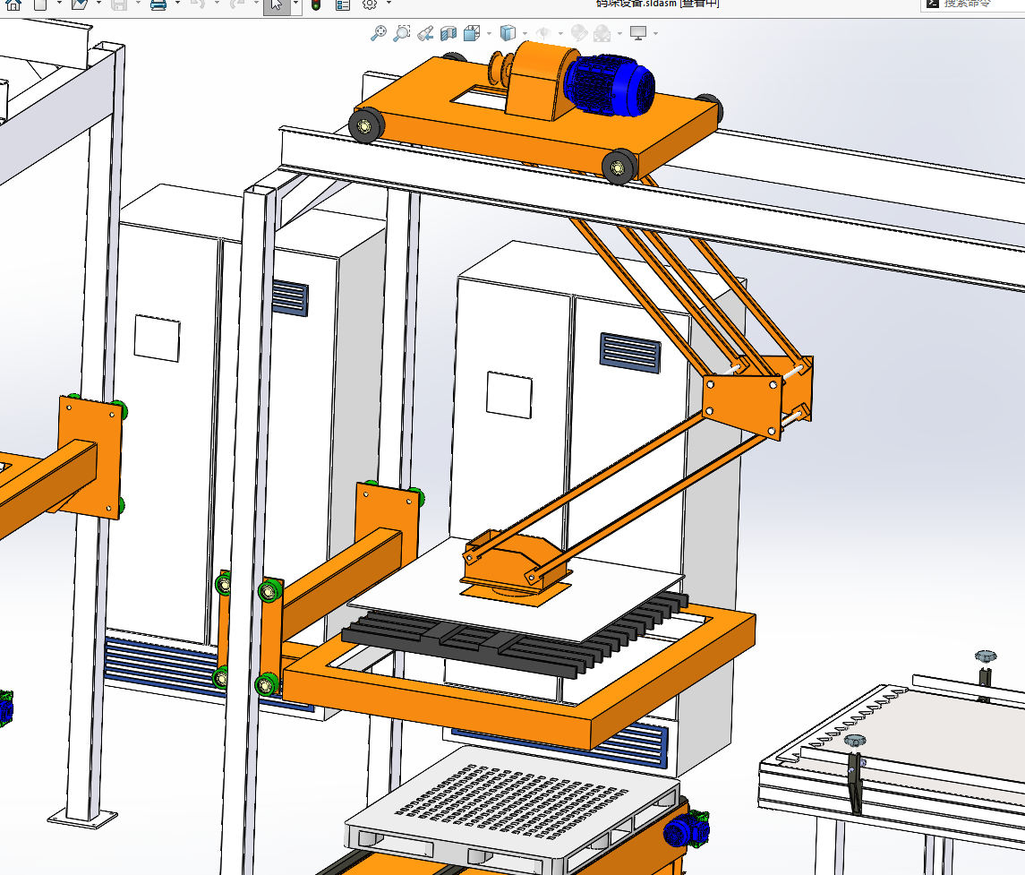The image size is (1025, 875).
Task: Click the Previous View icon
Action: (x=425, y=33)
